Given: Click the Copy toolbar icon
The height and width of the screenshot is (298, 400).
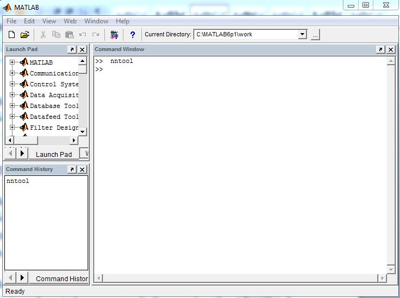Looking at the screenshot, I should click(x=56, y=35).
